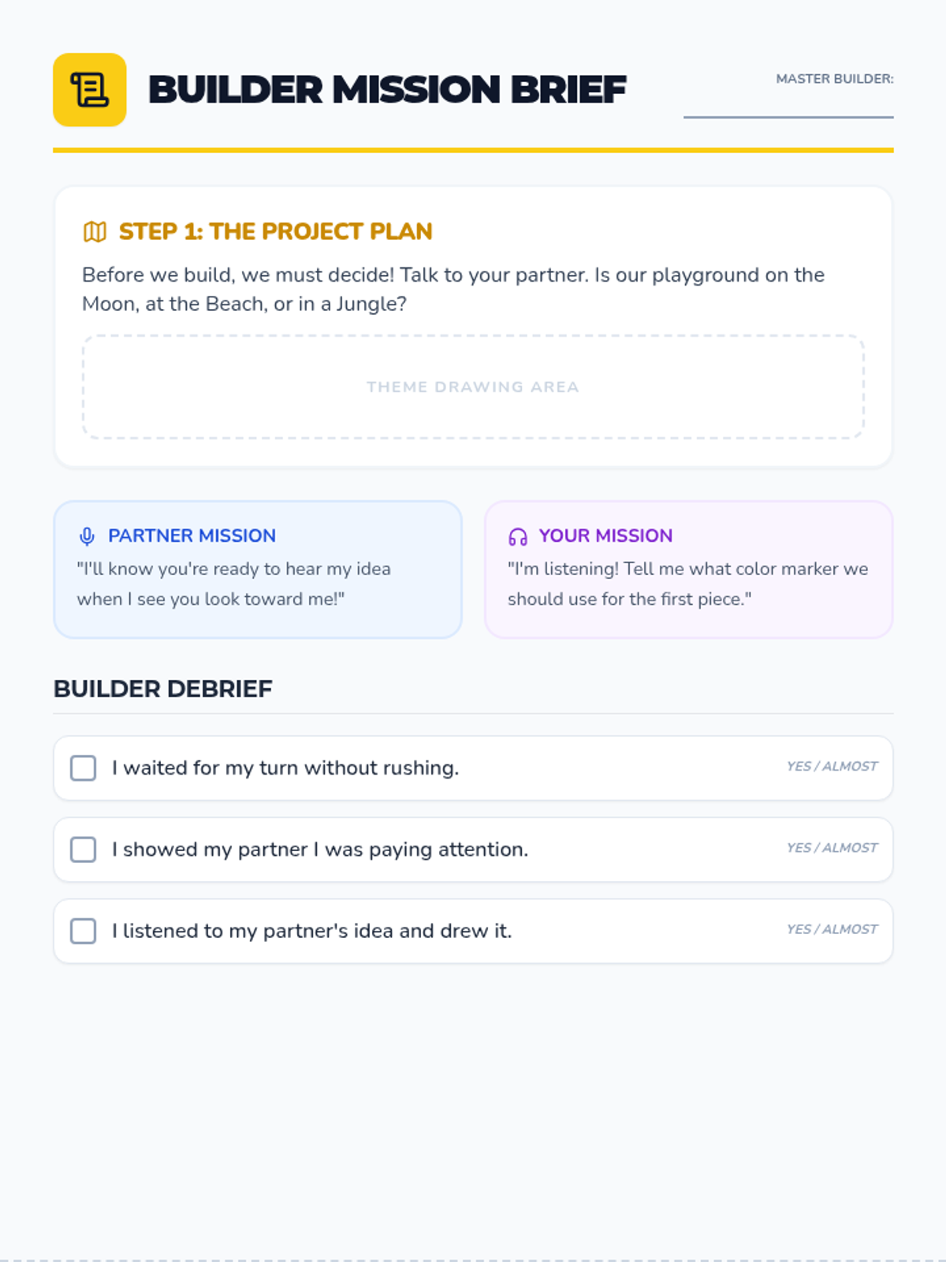The image size is (946, 1262).
Task: Click the yellow scroll logo icon
Action: [x=90, y=90]
